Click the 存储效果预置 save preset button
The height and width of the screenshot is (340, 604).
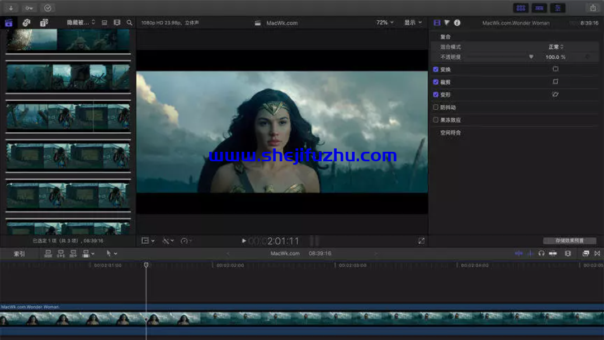[569, 240]
